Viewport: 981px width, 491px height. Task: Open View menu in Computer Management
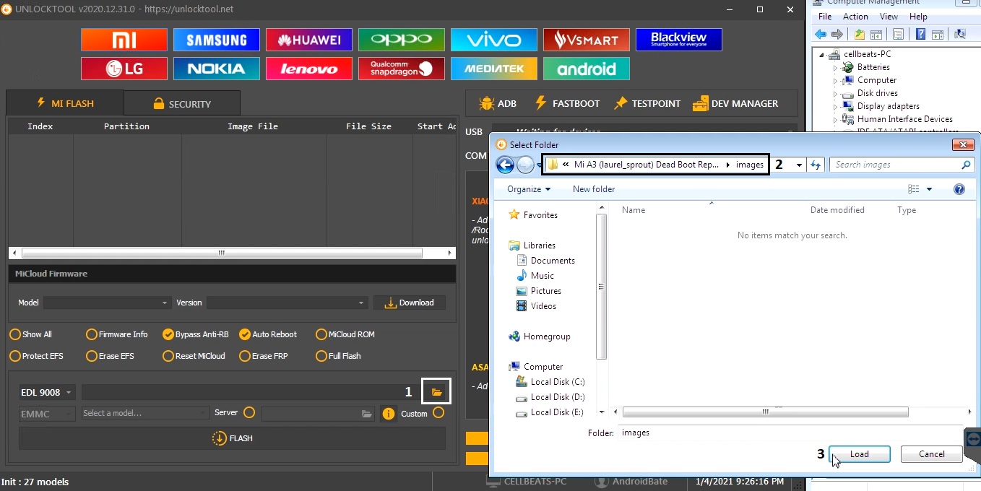pyautogui.click(x=889, y=17)
